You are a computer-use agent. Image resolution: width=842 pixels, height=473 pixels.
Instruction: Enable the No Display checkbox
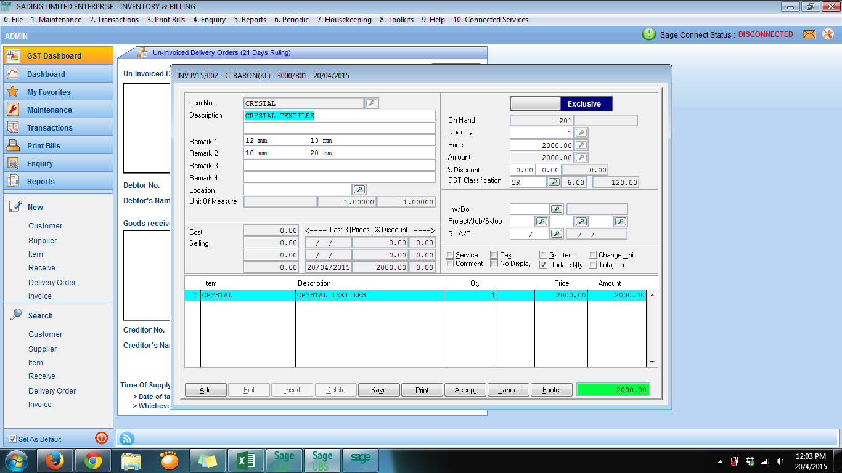494,264
